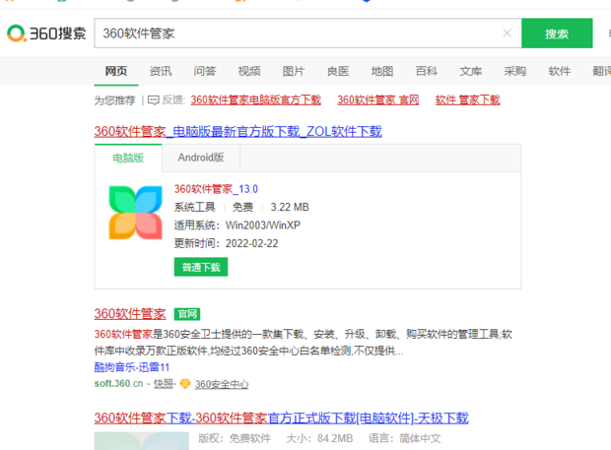Click the soft.360.cn URL text
The image size is (611, 450).
[x=119, y=384]
